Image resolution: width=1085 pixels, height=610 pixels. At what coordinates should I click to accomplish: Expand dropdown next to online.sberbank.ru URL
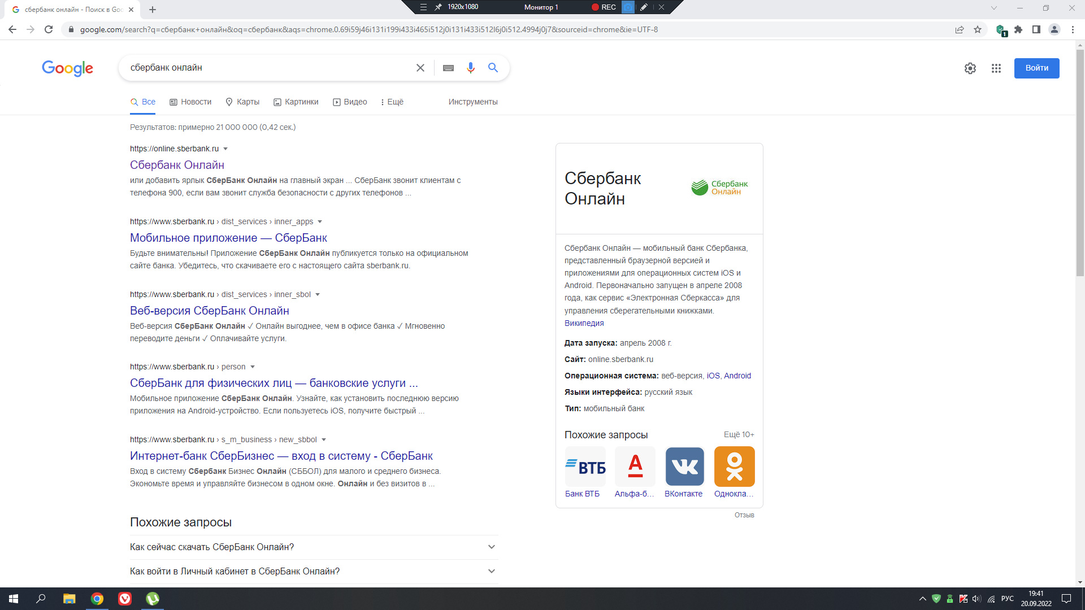(225, 149)
